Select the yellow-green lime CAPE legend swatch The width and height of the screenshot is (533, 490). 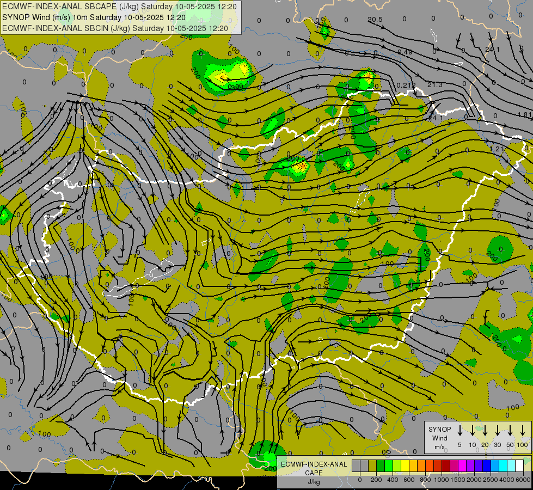[397, 466]
